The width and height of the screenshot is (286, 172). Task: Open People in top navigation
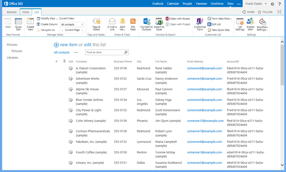pos(187,4)
